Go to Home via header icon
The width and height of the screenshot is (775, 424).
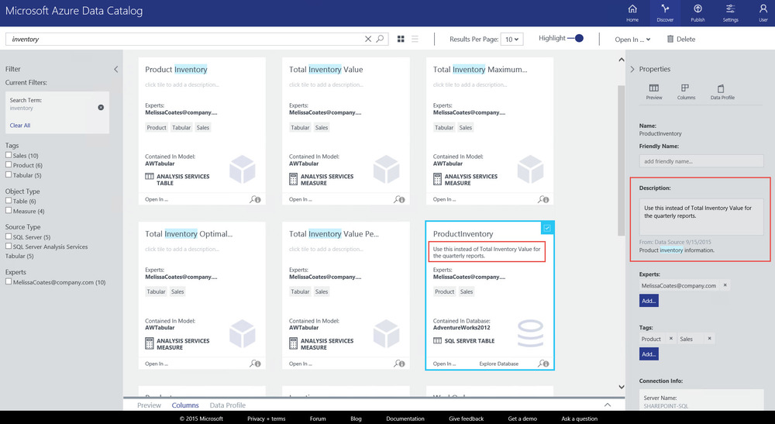(632, 13)
